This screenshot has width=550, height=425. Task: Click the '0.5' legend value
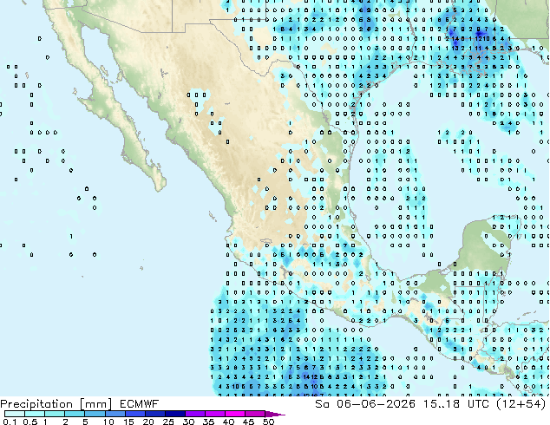click(x=30, y=422)
